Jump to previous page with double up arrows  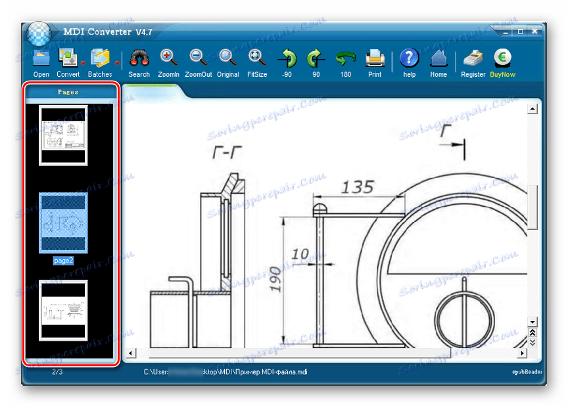point(532,332)
